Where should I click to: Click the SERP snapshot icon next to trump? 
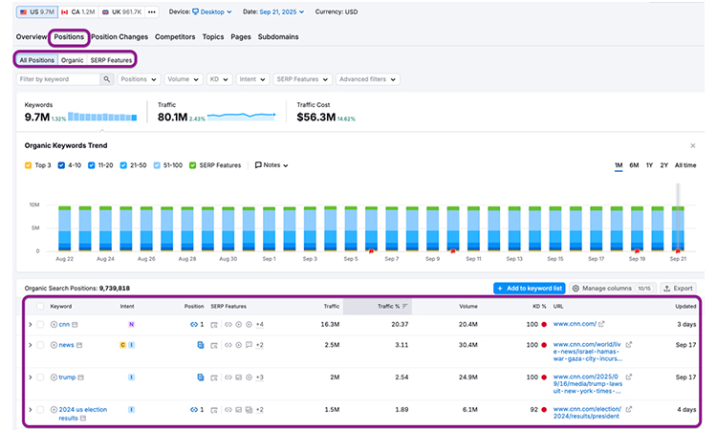[81, 377]
